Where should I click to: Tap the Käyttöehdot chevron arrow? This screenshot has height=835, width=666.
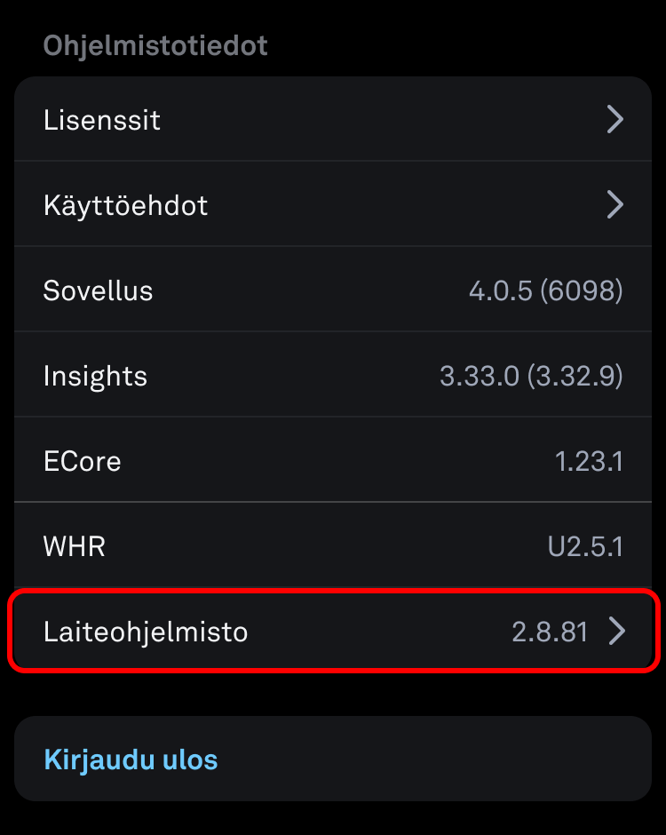(614, 205)
